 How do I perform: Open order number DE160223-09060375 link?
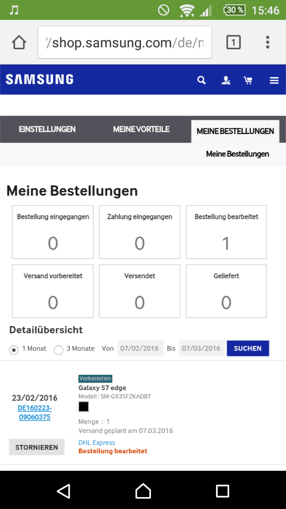(35, 412)
